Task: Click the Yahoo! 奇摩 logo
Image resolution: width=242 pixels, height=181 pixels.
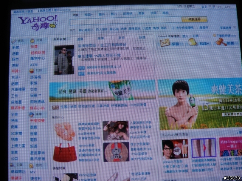Action: click(38, 22)
